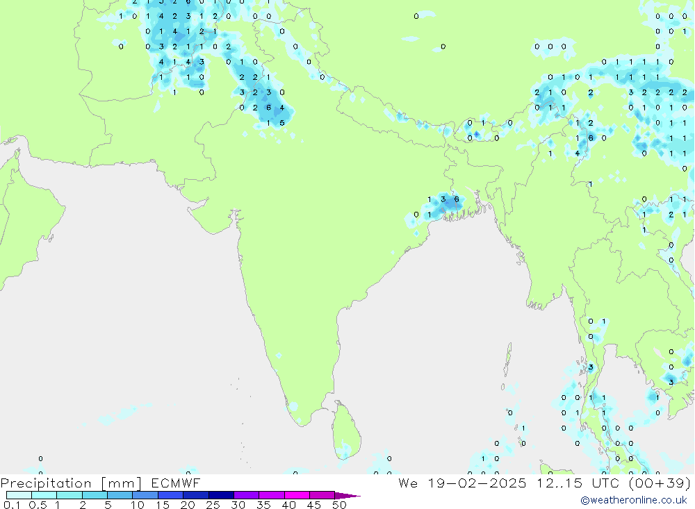
Task: Click the 5–10 mm legend color box
Action: coord(120,495)
